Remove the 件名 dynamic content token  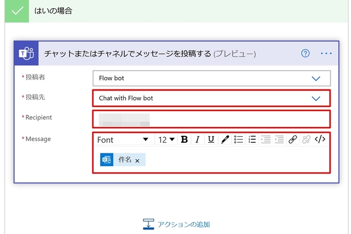(x=137, y=160)
